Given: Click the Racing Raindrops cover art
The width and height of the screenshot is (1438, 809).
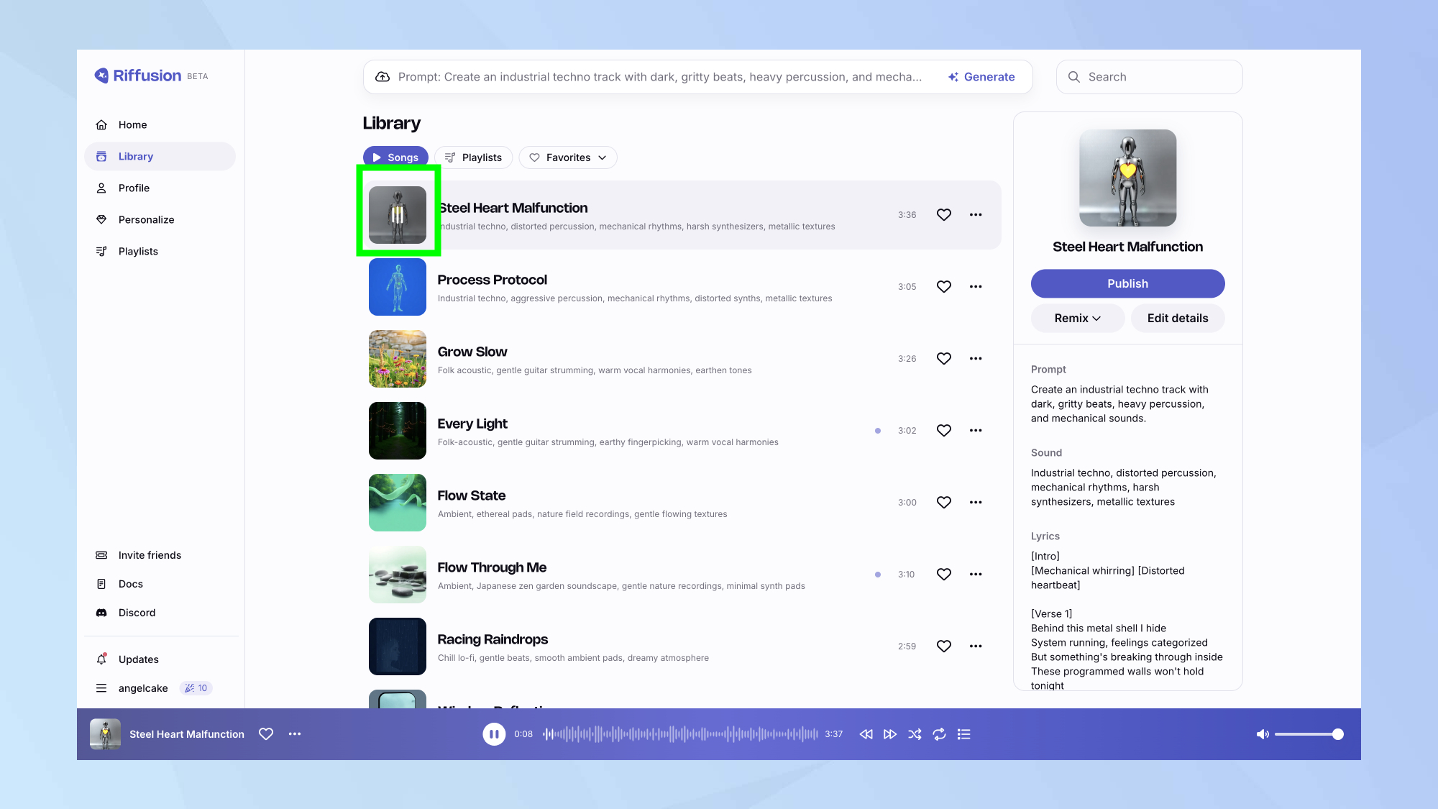Looking at the screenshot, I should [x=398, y=646].
